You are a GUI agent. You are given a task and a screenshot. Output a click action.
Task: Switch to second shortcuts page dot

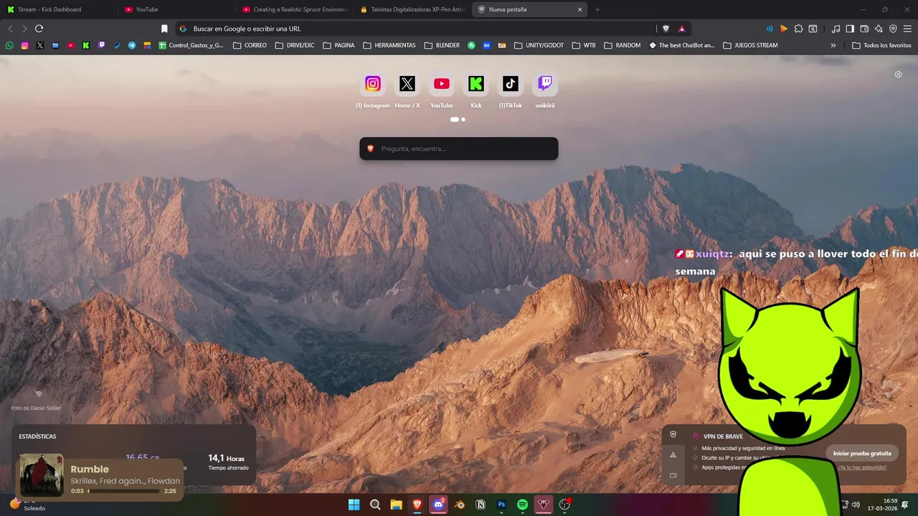463,120
